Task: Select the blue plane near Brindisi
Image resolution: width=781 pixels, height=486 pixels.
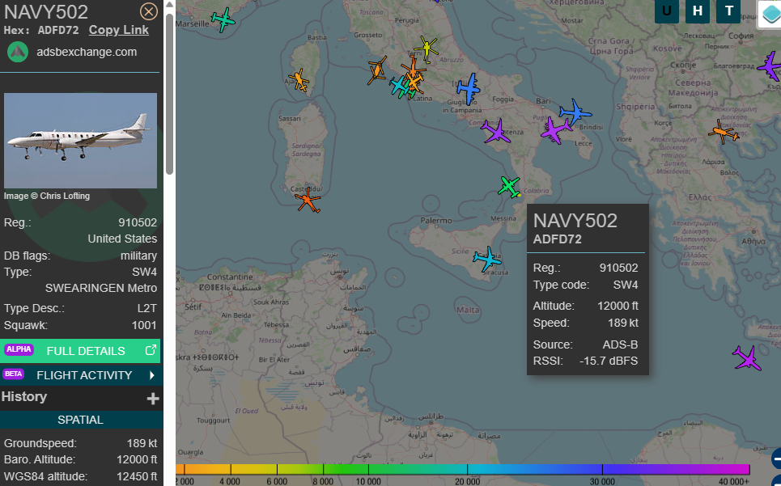Action: click(575, 112)
